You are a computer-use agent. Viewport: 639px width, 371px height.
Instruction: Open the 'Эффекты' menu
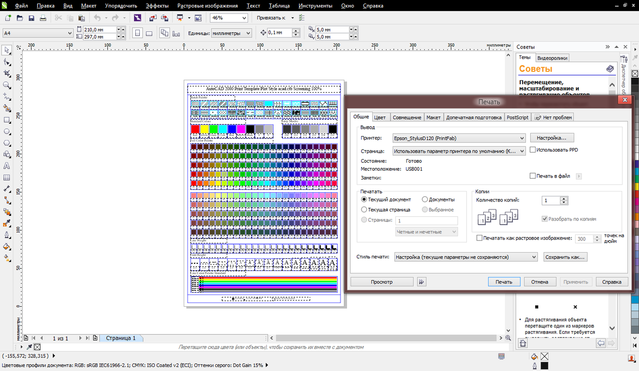[x=157, y=6]
